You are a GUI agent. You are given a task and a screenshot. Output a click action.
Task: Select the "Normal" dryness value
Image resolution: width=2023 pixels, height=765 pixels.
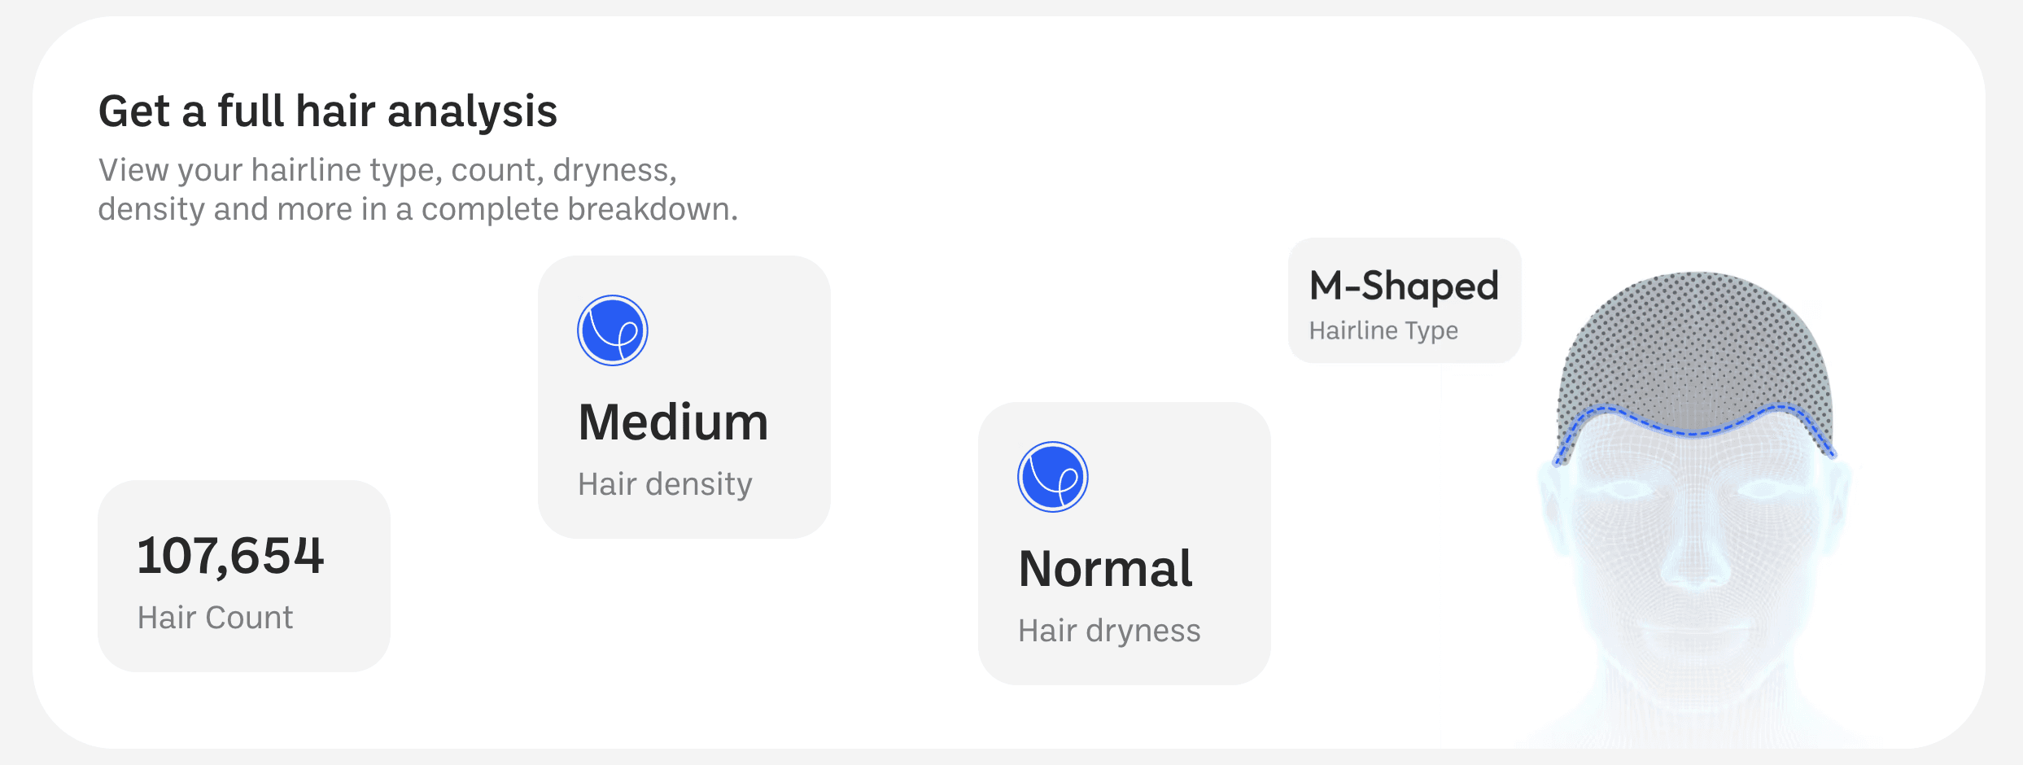pyautogui.click(x=1105, y=568)
